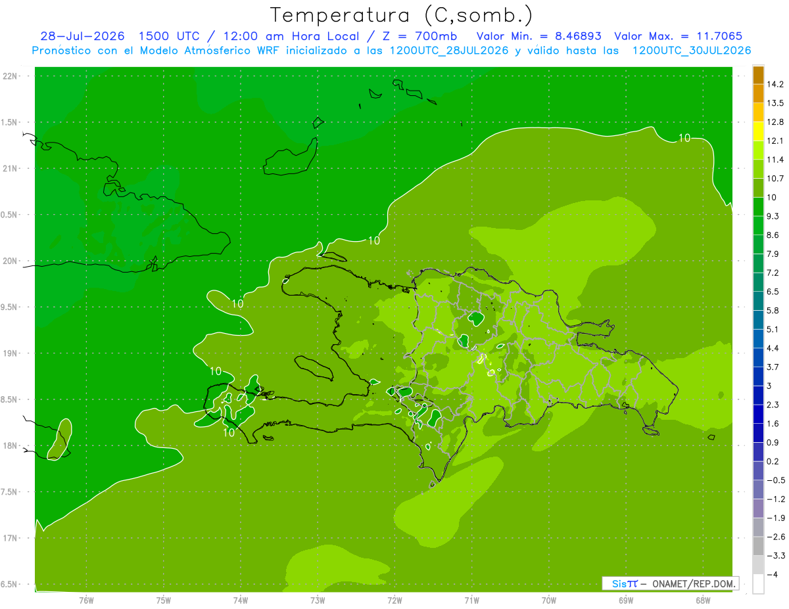Pick the yellow swatch between 12.1 and 12.8
Image resolution: width=789 pixels, height=609 pixels.
[x=758, y=131]
